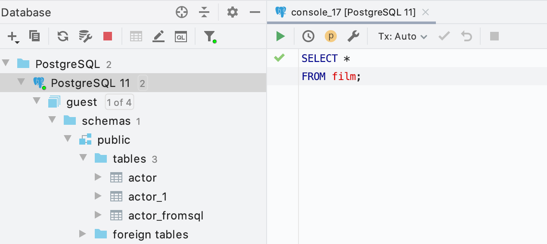This screenshot has width=547, height=244.
Task: Click the New data source plus icon
Action: tap(13, 37)
